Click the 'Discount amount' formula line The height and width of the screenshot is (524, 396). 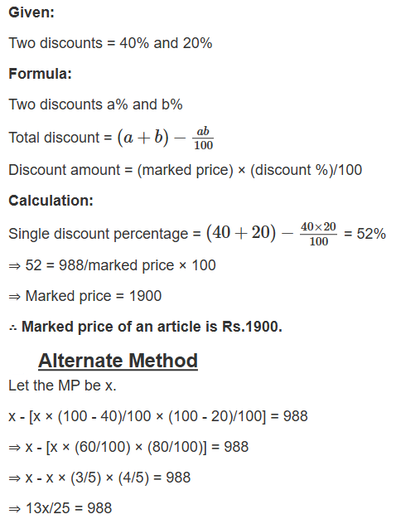pos(186,170)
